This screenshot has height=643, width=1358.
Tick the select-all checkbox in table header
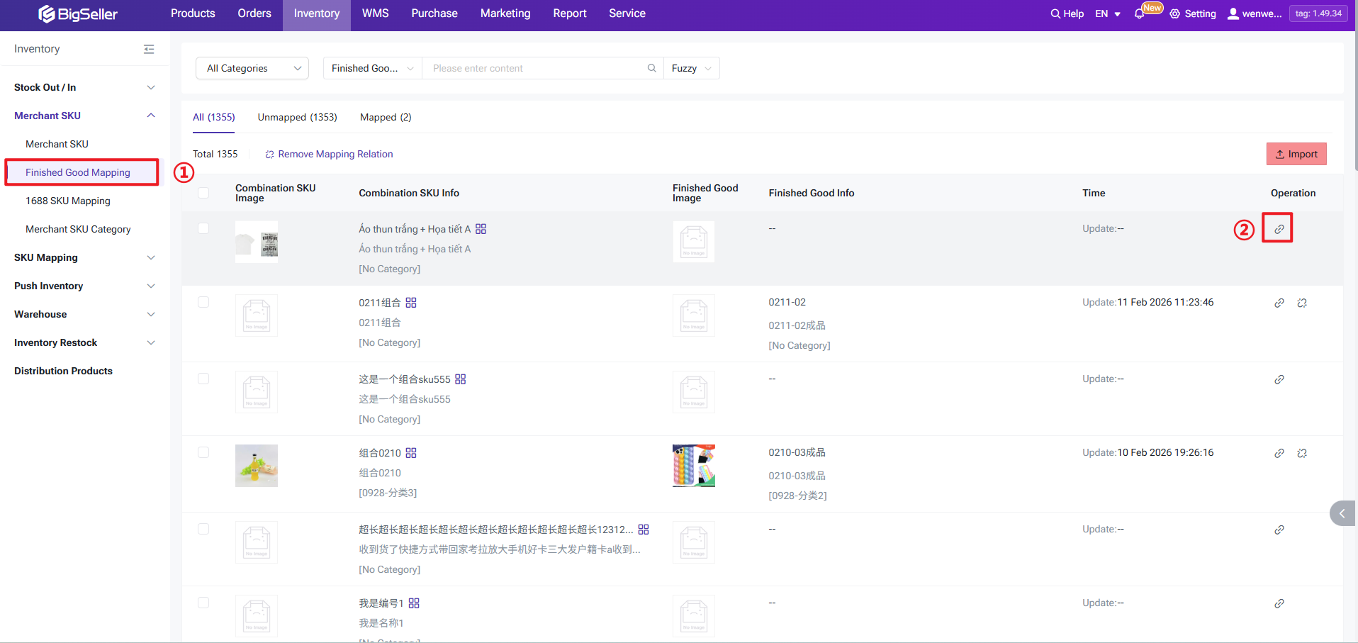[x=203, y=193]
